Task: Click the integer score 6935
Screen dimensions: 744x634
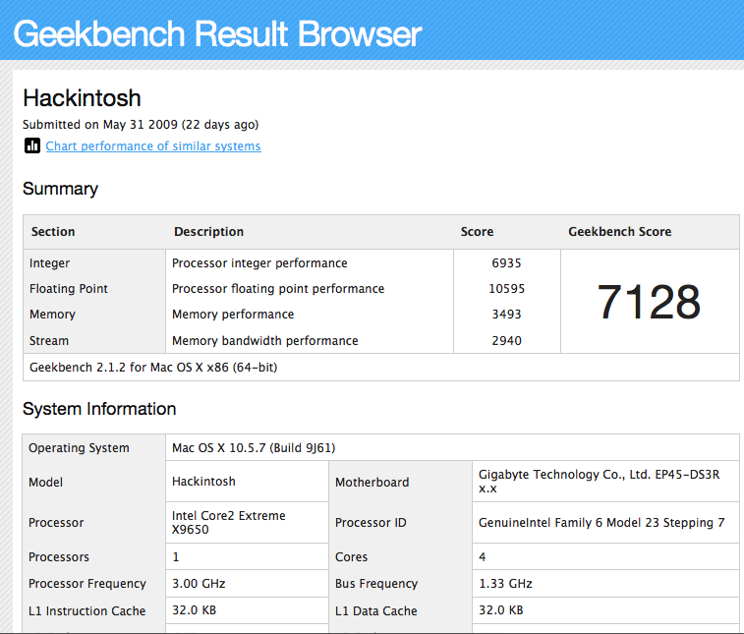Action: (506, 262)
